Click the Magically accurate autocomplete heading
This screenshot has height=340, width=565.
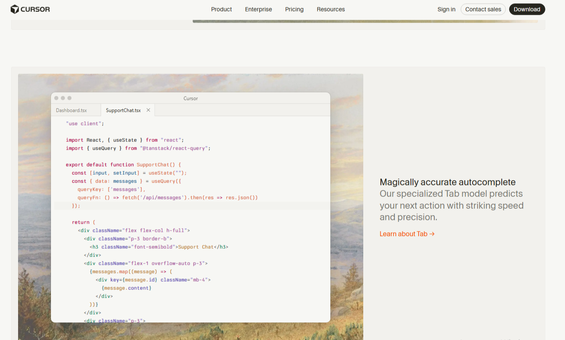[447, 182]
